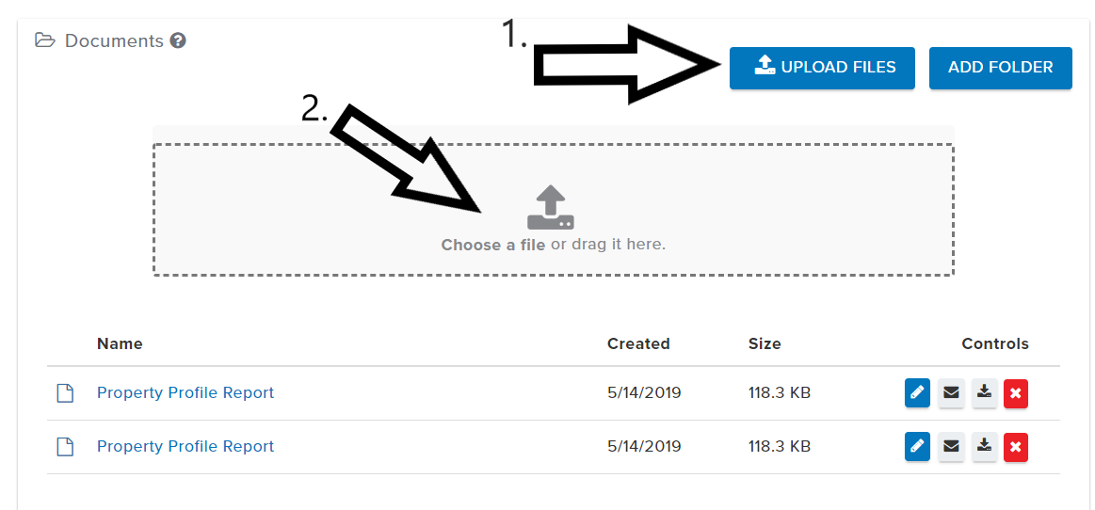Download the second Property Profile Report
This screenshot has width=1095, height=510.
[984, 447]
